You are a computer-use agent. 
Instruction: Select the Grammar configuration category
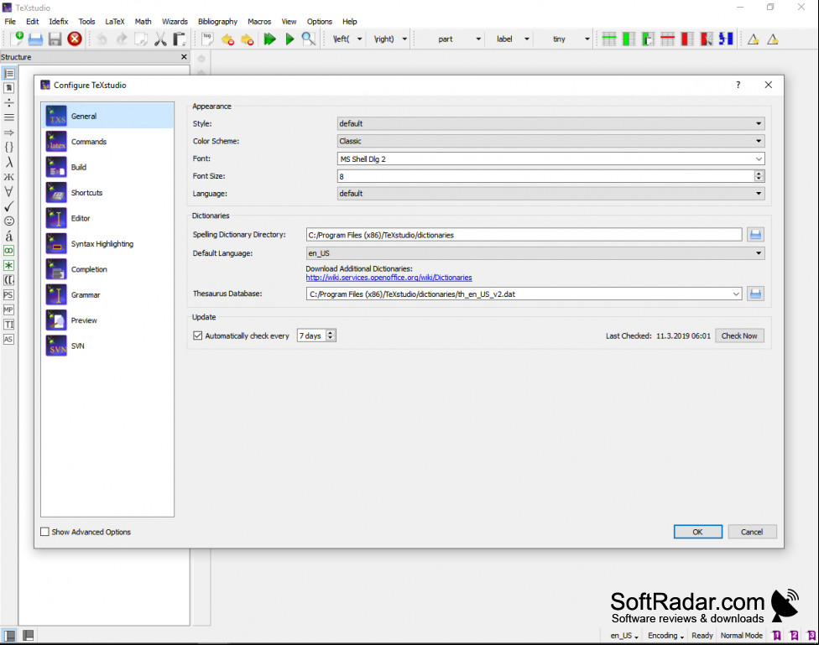point(107,295)
